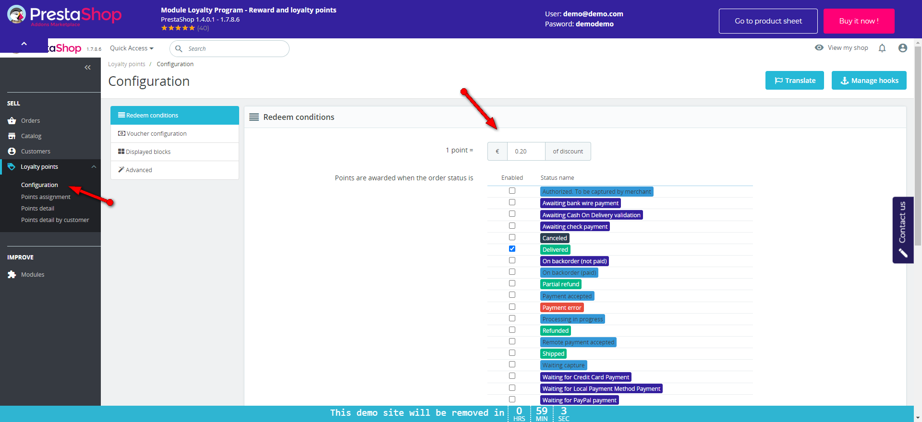
Task: Open the user account profile icon
Action: (903, 48)
